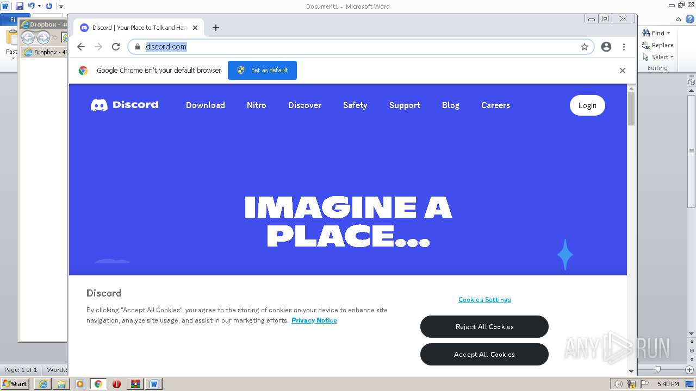The width and height of the screenshot is (696, 391).
Task: Switch to Chrome in the taskbar
Action: click(x=98, y=384)
